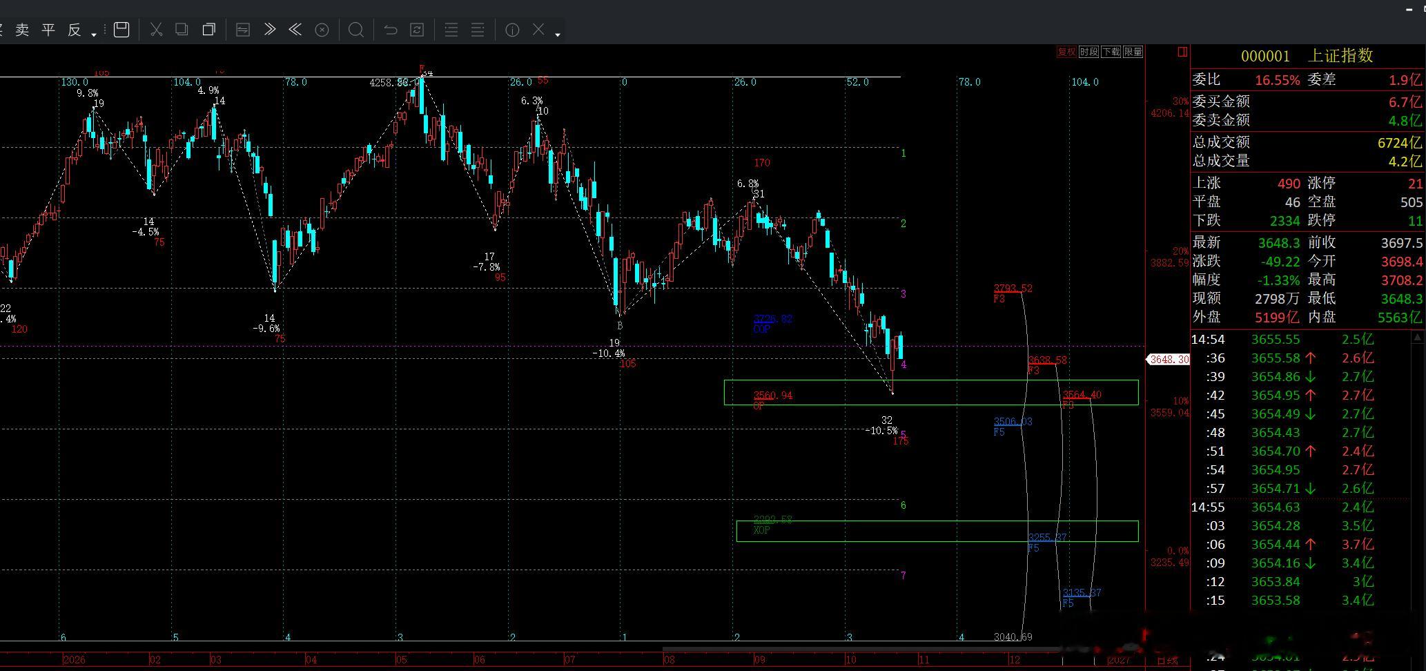Click the toolbar X icon next to info
Image resolution: width=1426 pixels, height=671 pixels.
(x=538, y=30)
